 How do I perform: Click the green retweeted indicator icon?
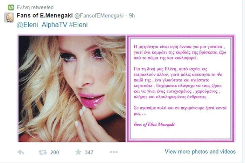point(11,7)
